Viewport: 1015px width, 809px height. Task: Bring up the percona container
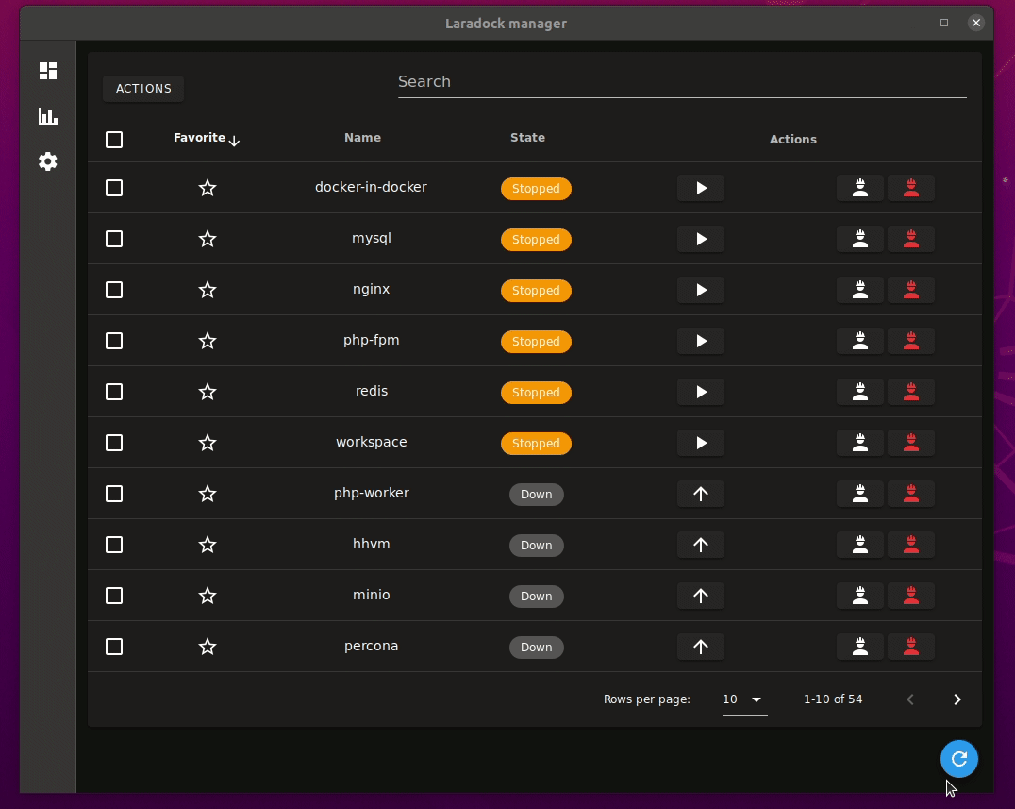pyautogui.click(x=701, y=647)
